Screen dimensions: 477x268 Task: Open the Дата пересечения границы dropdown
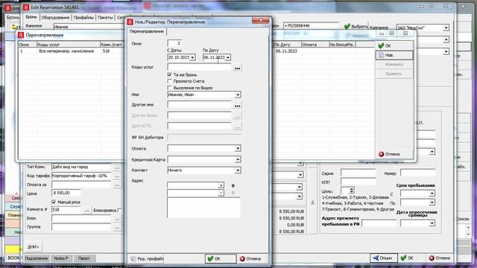point(432,223)
